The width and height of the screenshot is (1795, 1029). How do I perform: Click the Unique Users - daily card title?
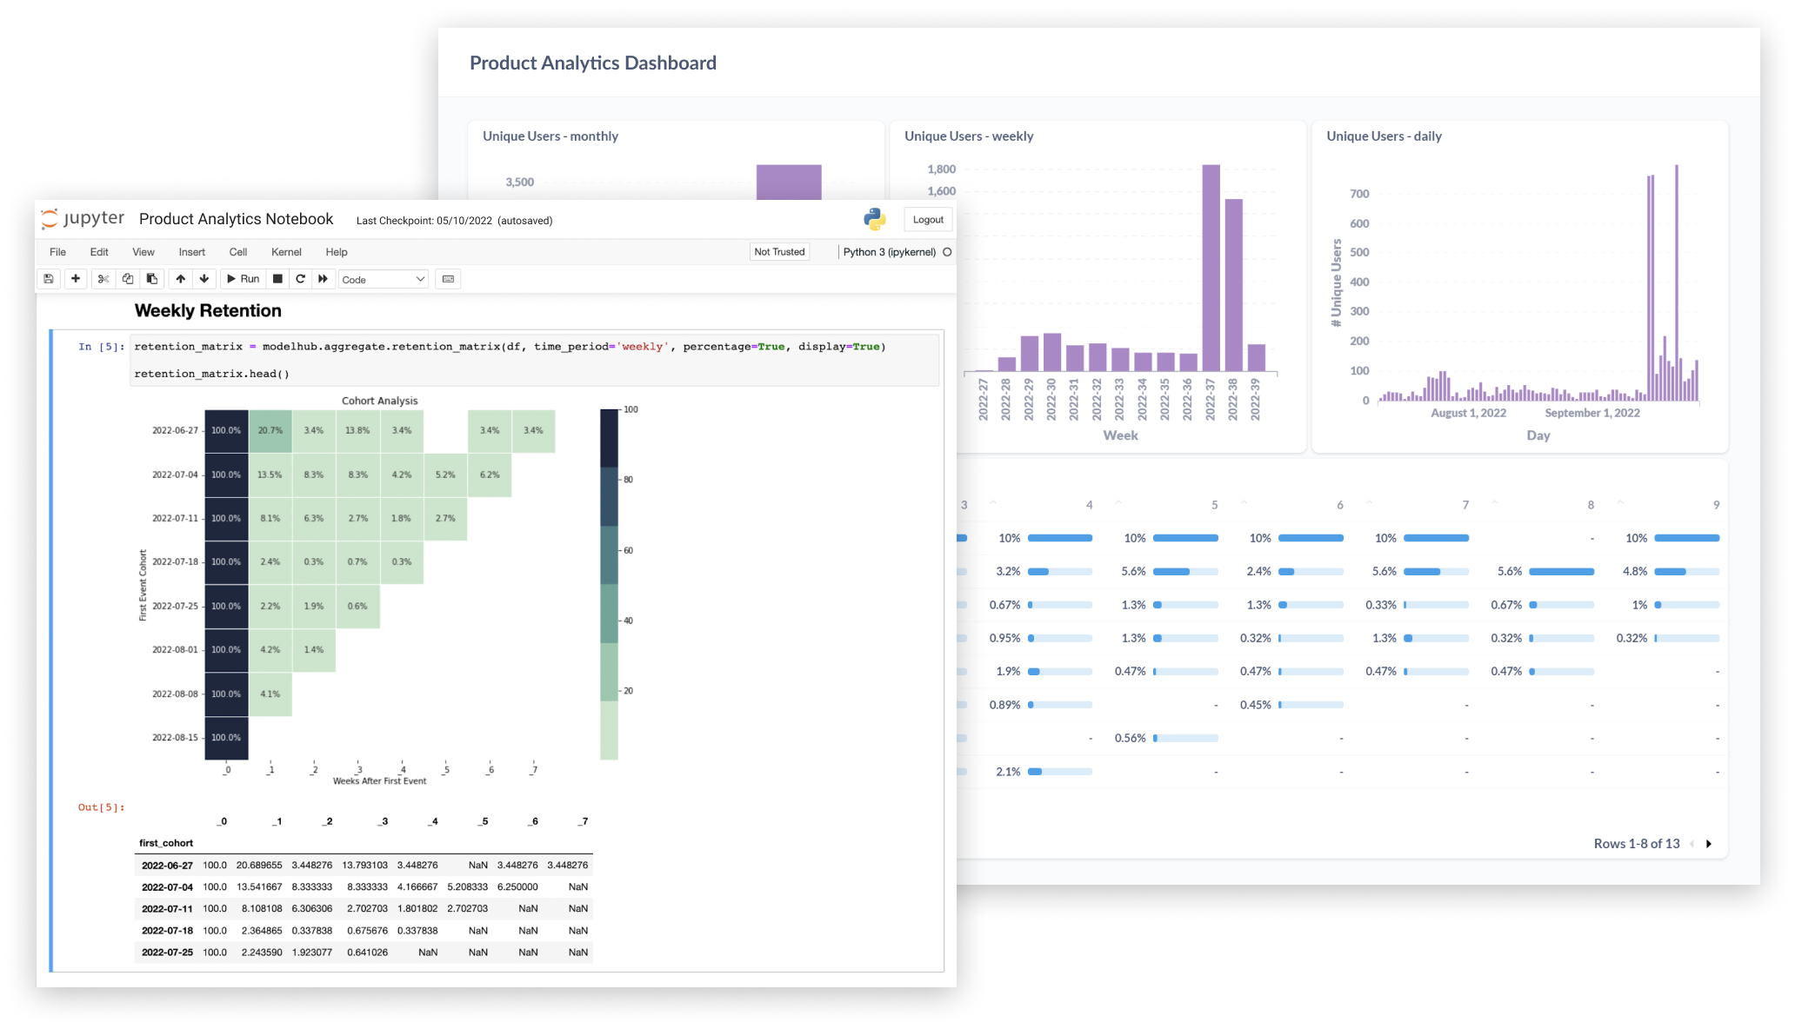click(x=1384, y=136)
